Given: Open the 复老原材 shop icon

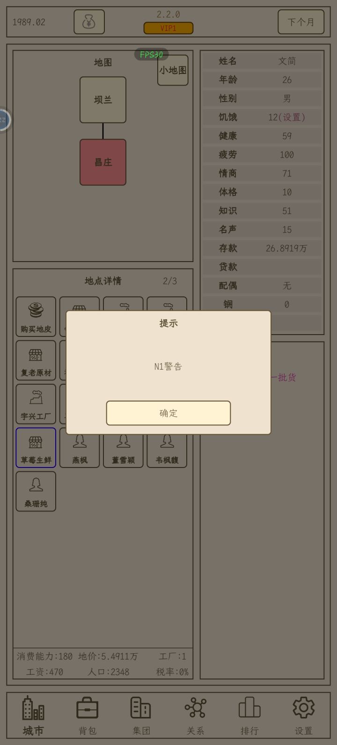Looking at the screenshot, I should tap(36, 360).
